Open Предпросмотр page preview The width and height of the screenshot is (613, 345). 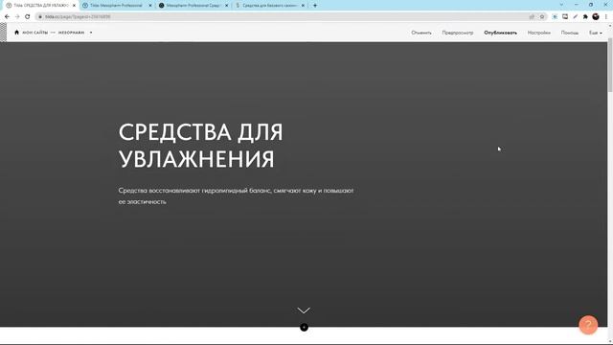[x=458, y=33]
